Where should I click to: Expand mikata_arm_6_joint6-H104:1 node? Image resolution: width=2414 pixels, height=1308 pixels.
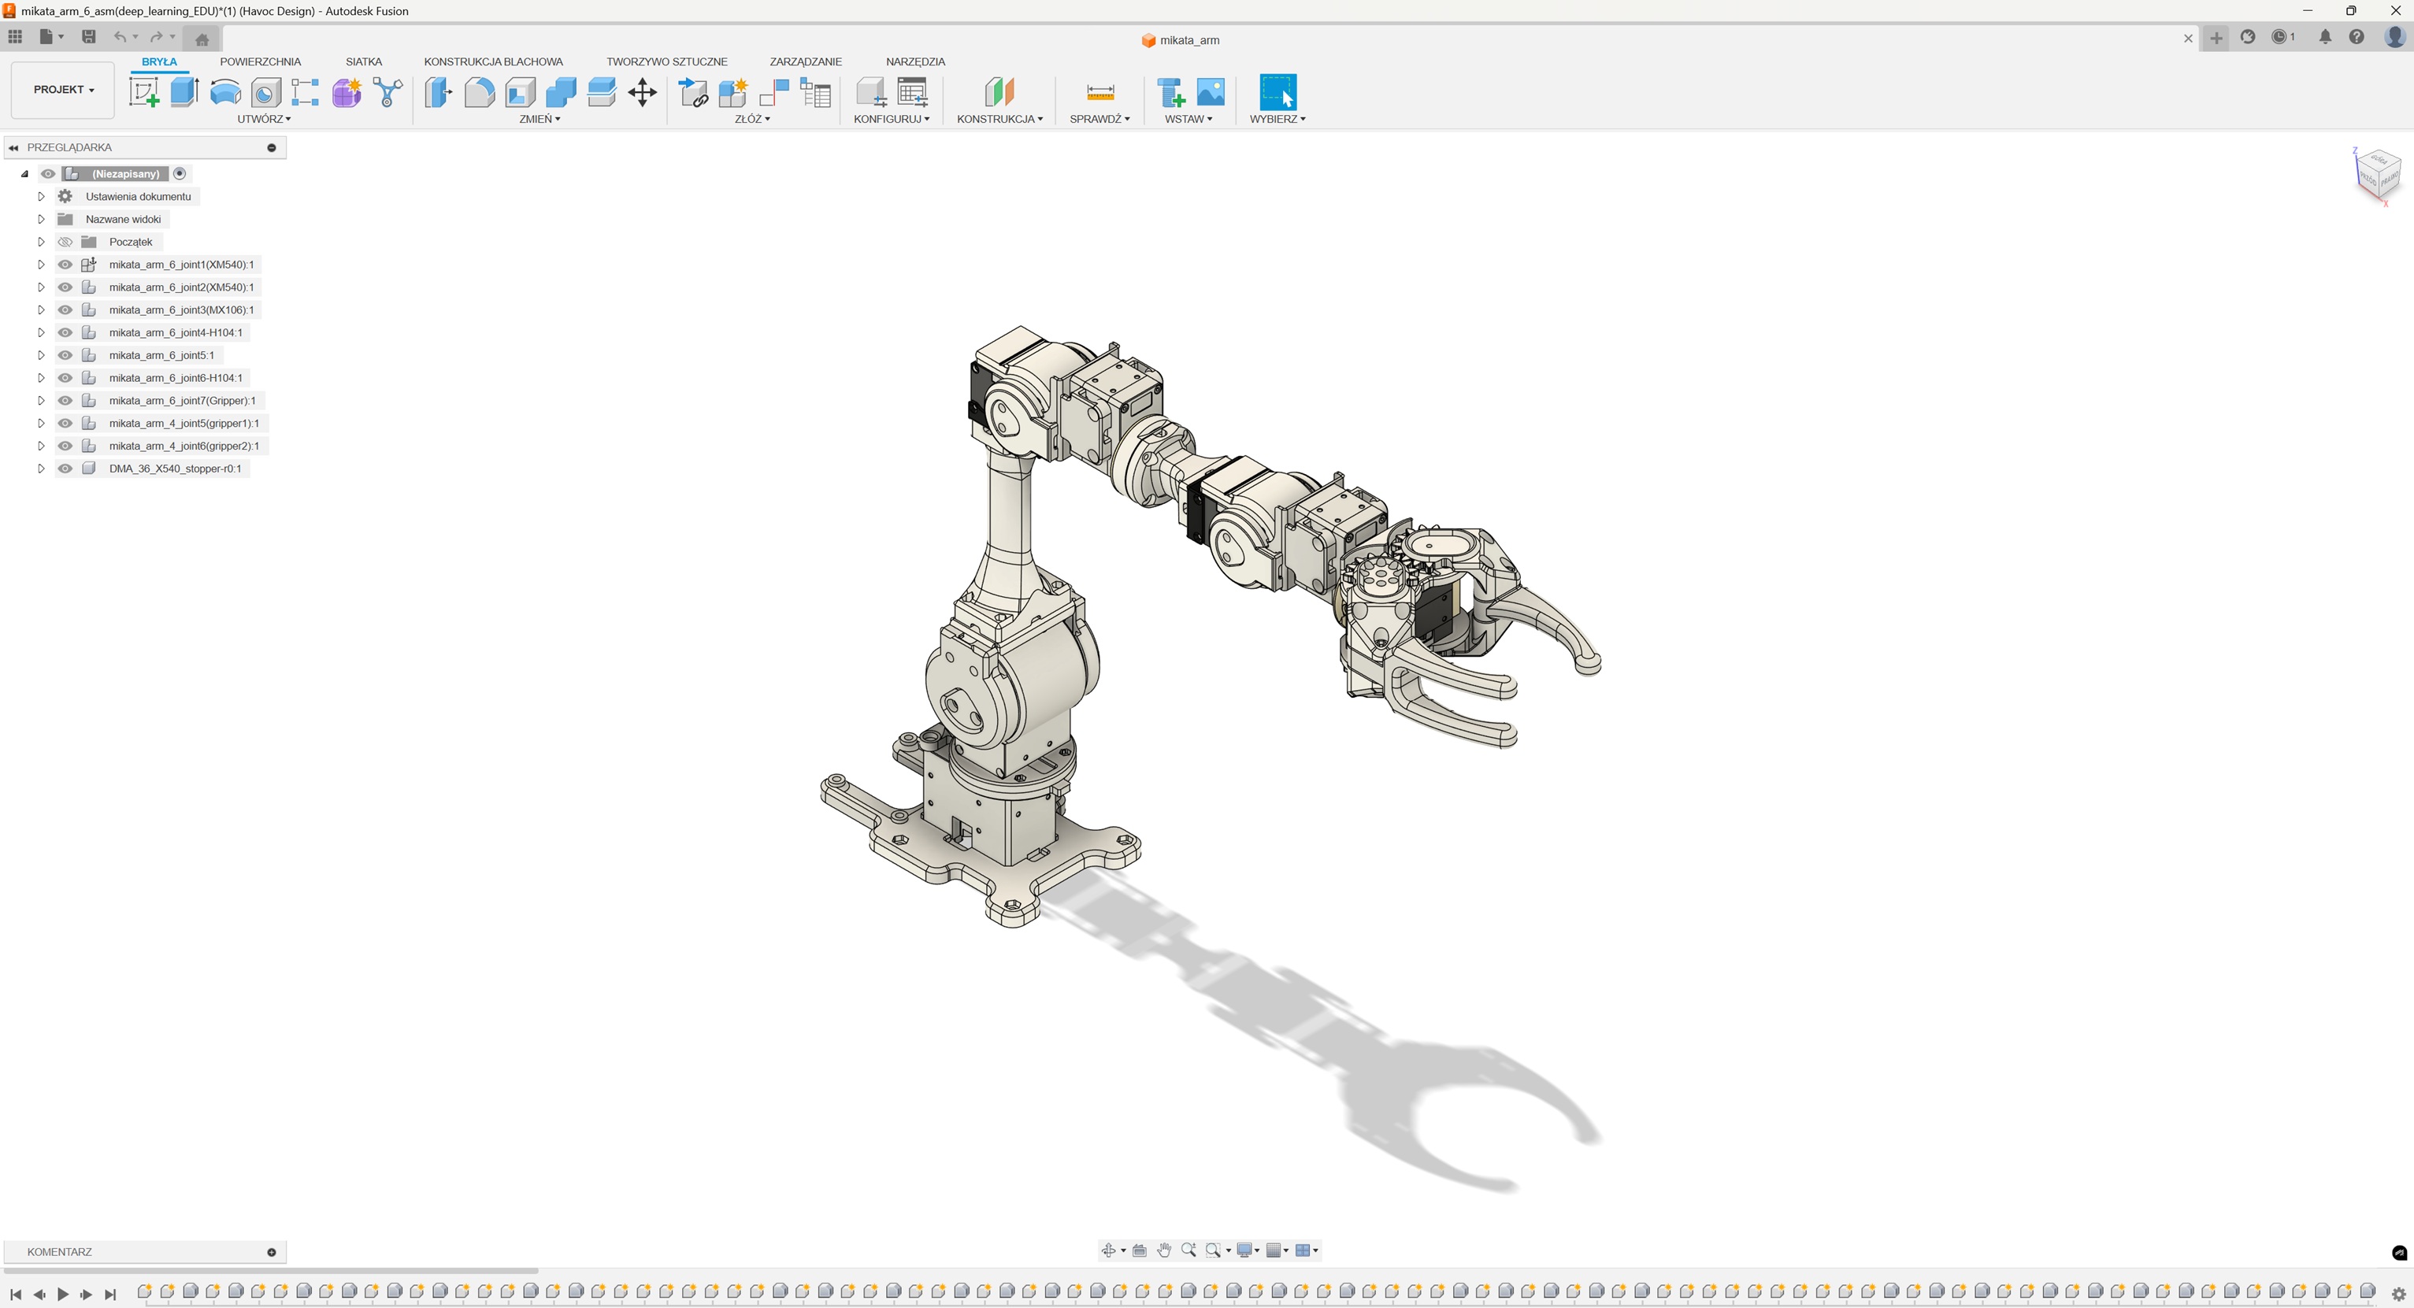click(x=41, y=378)
